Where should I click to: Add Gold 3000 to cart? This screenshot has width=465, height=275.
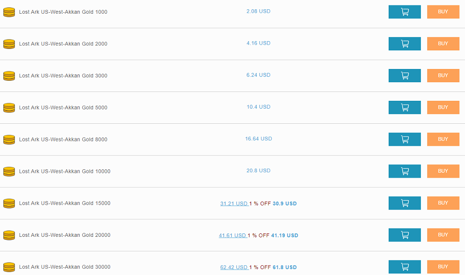[404, 75]
